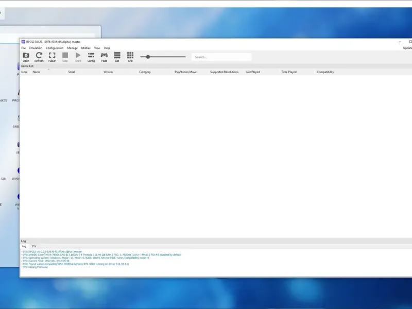Click the Current Time log line
This screenshot has width=412, height=309.
click(45, 261)
